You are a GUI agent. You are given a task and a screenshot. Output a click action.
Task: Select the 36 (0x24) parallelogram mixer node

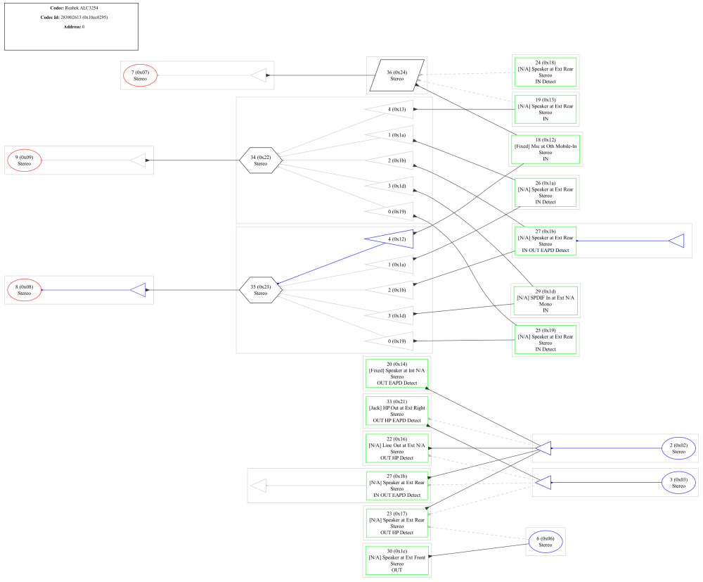pyautogui.click(x=397, y=75)
